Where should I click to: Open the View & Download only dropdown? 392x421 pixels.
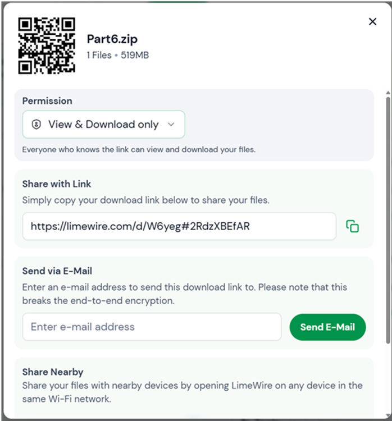click(x=104, y=124)
